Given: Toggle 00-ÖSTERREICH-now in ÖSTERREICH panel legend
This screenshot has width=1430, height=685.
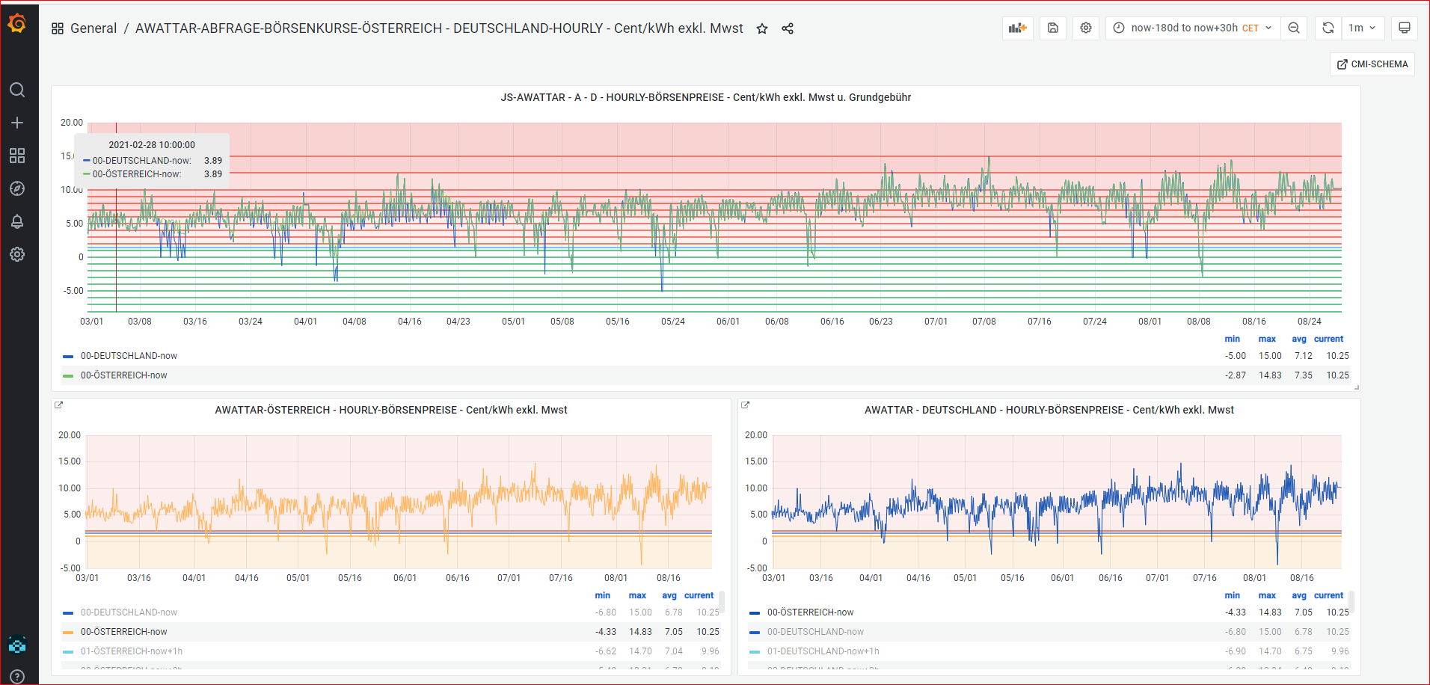Looking at the screenshot, I should point(123,632).
